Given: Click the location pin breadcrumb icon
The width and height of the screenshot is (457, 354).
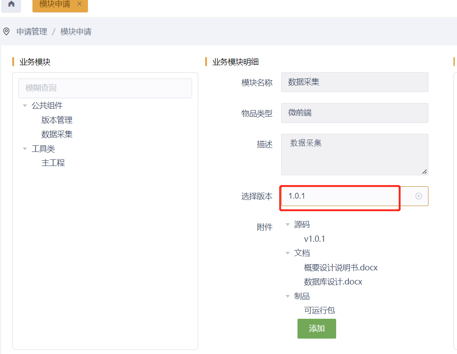Looking at the screenshot, I should (x=7, y=32).
